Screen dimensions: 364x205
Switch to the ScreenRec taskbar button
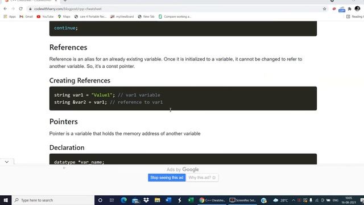point(243,200)
